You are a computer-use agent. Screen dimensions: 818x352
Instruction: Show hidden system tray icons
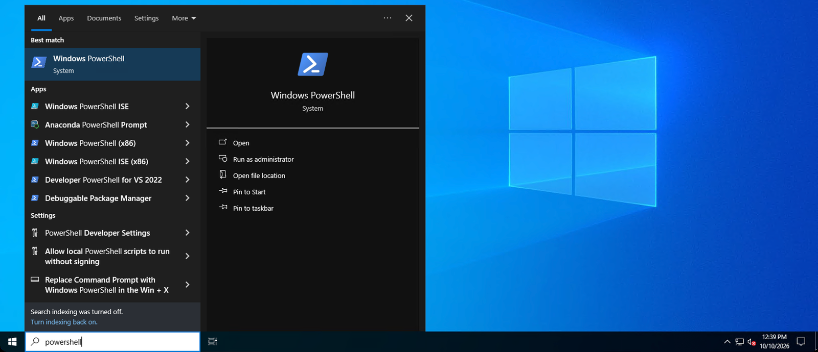(x=727, y=342)
